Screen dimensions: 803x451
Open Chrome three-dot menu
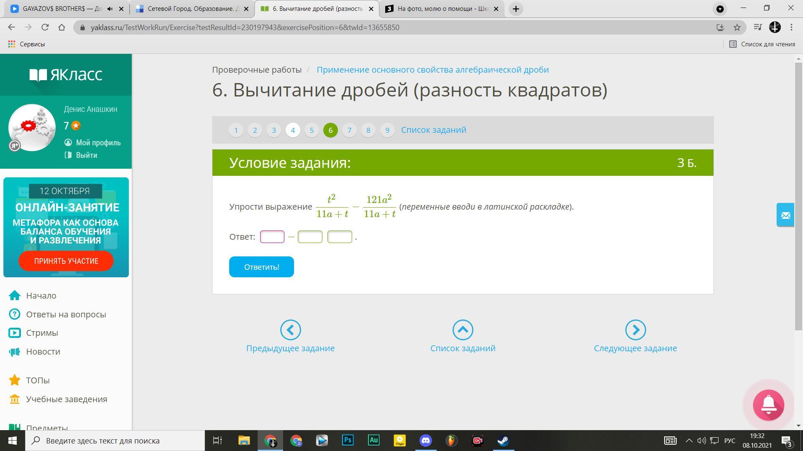coord(791,28)
